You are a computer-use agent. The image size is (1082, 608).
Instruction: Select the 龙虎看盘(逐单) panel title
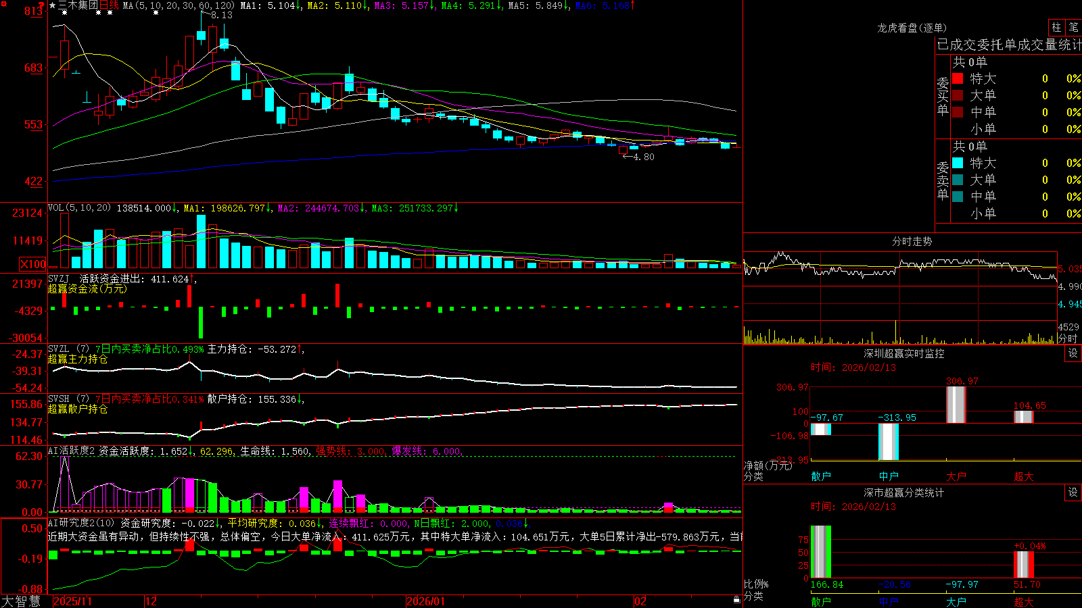click(x=912, y=28)
